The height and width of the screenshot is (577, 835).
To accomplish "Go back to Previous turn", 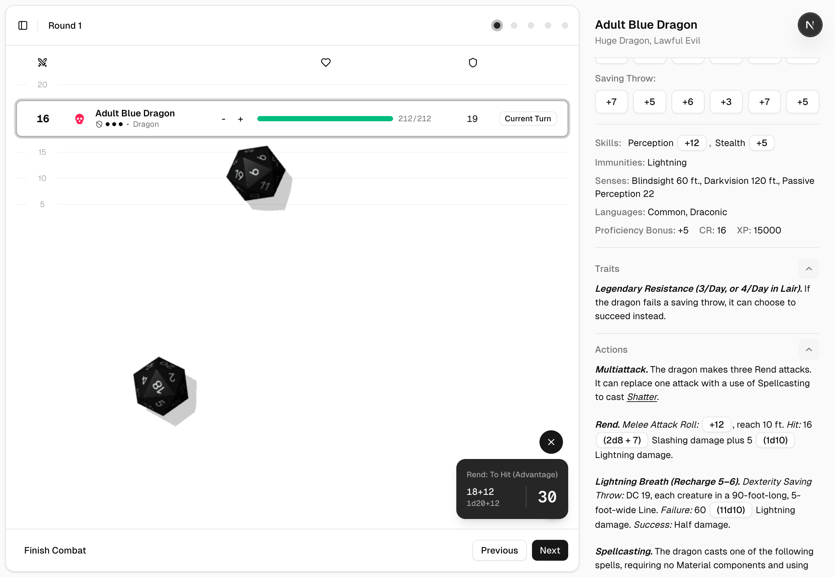I will pyautogui.click(x=499, y=550).
